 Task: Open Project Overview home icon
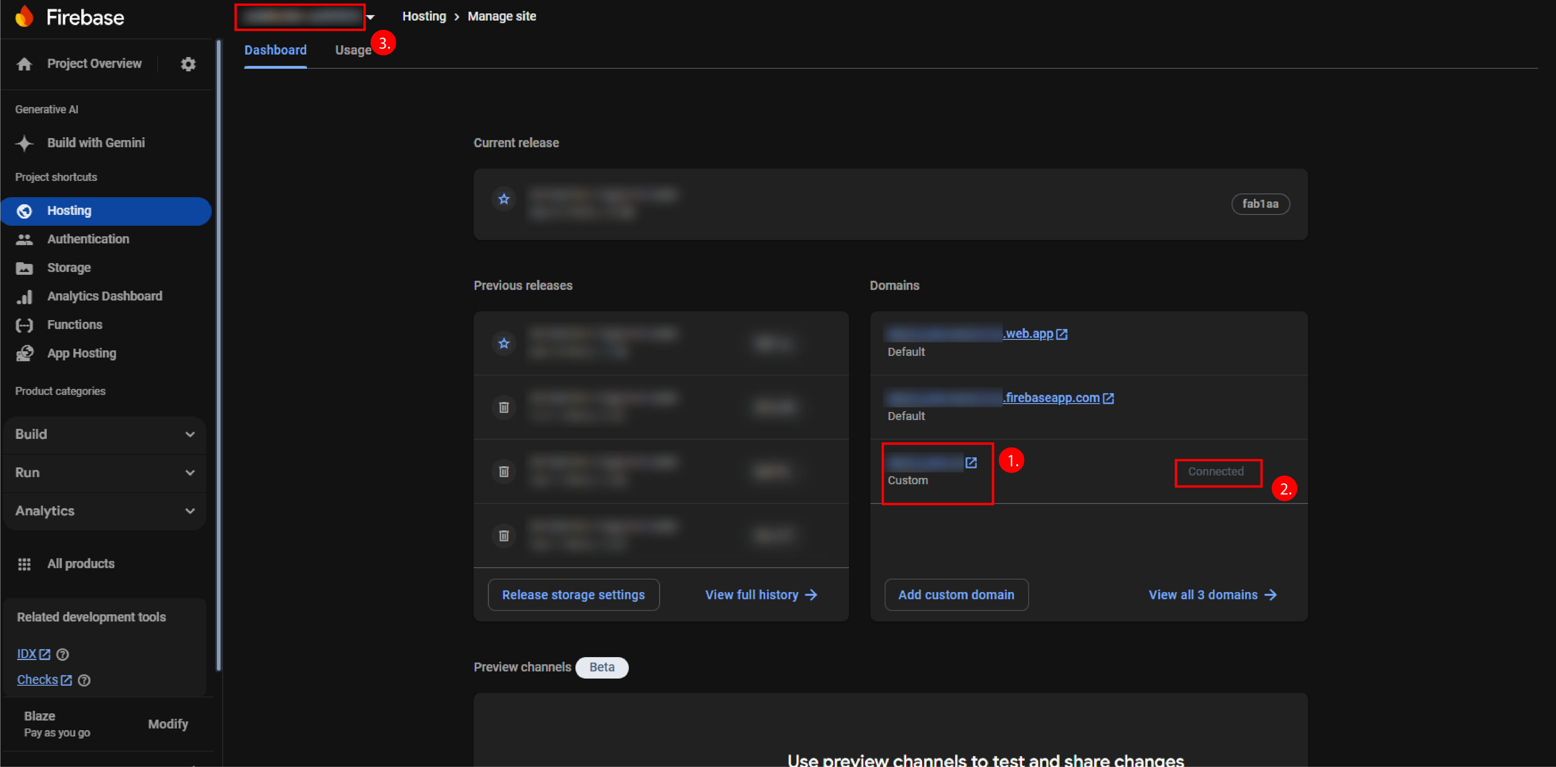click(24, 64)
